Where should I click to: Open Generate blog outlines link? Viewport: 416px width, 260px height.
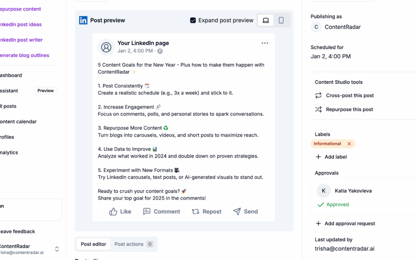[x=24, y=55]
